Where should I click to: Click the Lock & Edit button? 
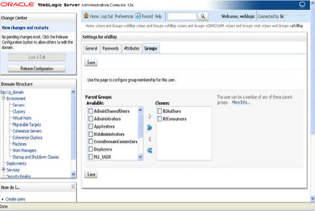[37, 57]
